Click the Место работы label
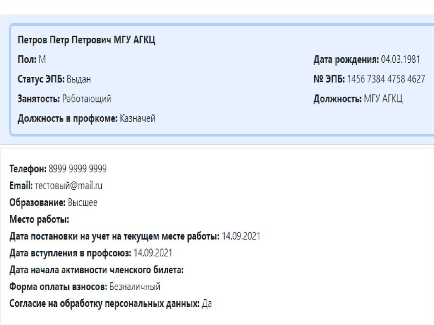434x325 pixels. (x=39, y=219)
